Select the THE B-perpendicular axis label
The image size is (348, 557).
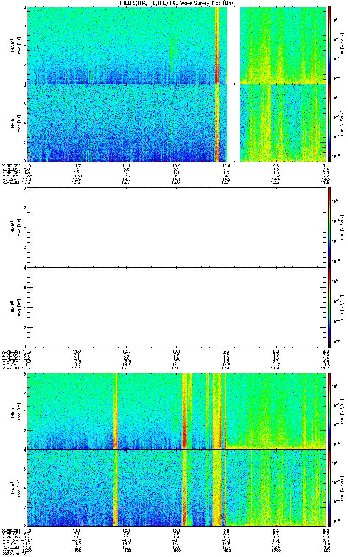coord(13,411)
